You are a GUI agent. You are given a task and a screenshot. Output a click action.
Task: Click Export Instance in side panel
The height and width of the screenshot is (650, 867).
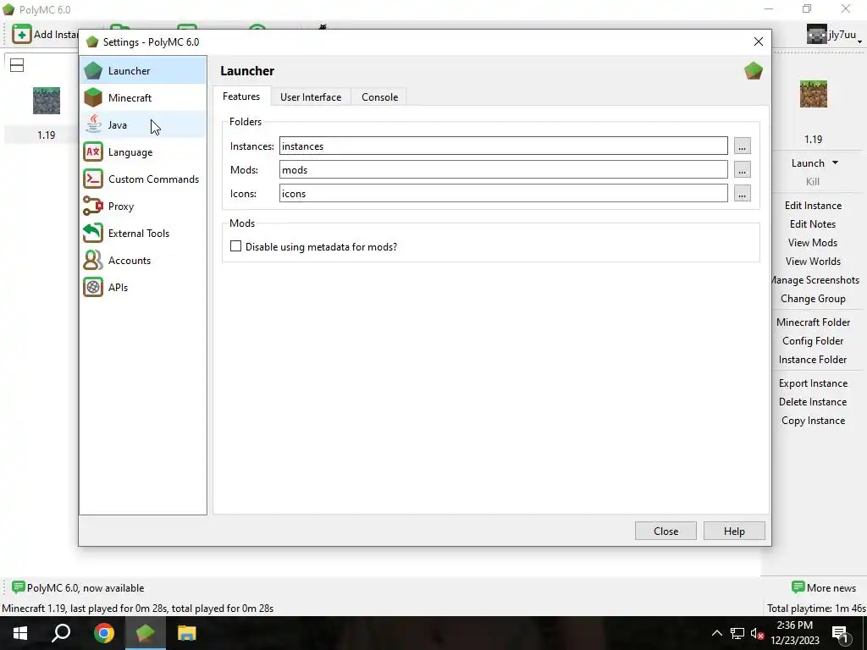(x=813, y=383)
